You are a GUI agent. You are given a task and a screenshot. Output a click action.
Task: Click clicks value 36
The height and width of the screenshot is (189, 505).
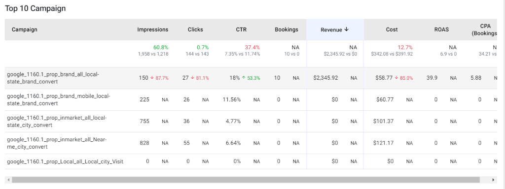click(x=186, y=122)
